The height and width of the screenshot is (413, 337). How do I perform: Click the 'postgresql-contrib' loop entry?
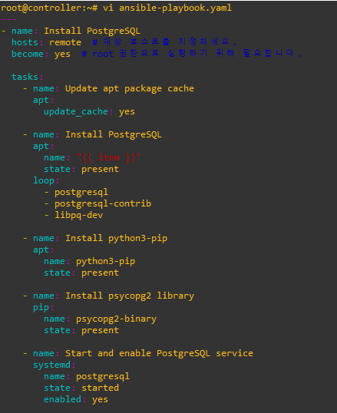pos(103,203)
